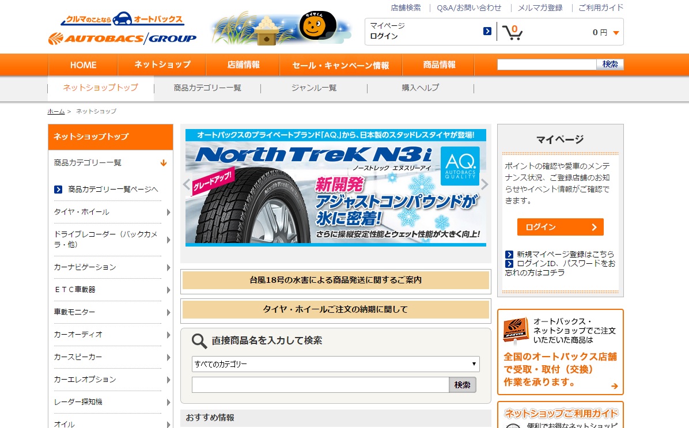The height and width of the screenshot is (428, 689).
Task: Click the blue arrow next to マイページ ログイン
Action: tap(487, 30)
